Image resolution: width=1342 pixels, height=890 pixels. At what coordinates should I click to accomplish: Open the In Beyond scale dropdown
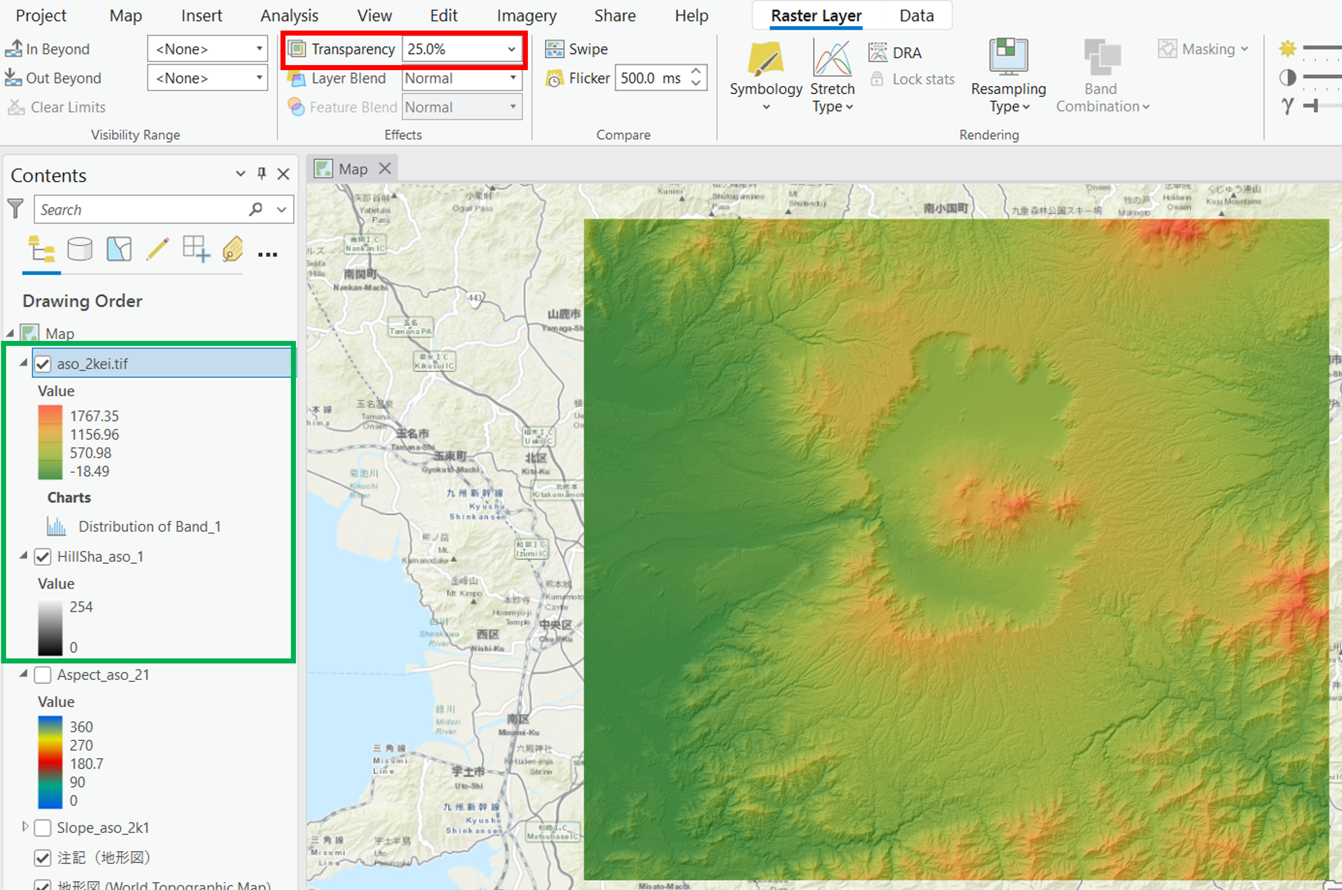pyautogui.click(x=259, y=49)
